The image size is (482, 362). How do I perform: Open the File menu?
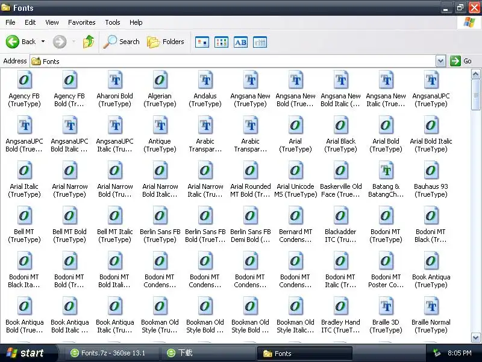click(10, 22)
